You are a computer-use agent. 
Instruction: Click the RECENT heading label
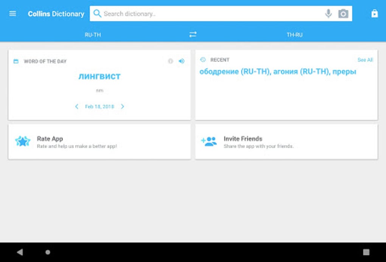point(219,60)
